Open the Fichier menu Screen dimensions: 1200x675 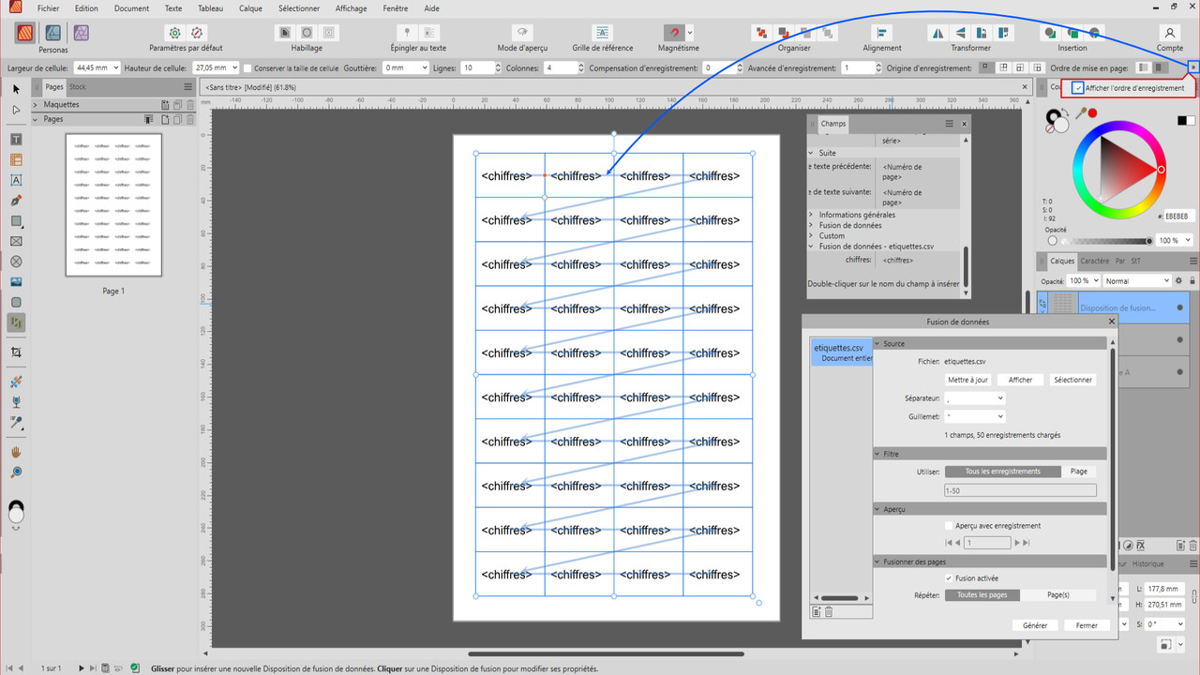click(x=48, y=8)
